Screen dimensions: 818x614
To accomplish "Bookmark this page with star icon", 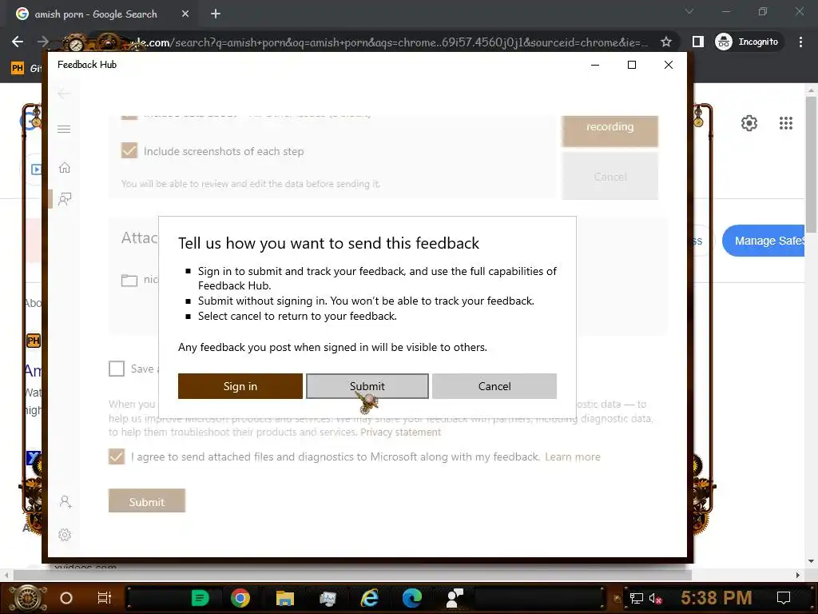I will [x=665, y=42].
